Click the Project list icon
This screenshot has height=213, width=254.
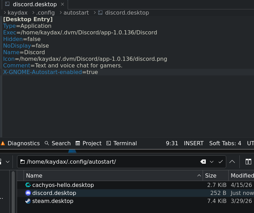click(78, 143)
